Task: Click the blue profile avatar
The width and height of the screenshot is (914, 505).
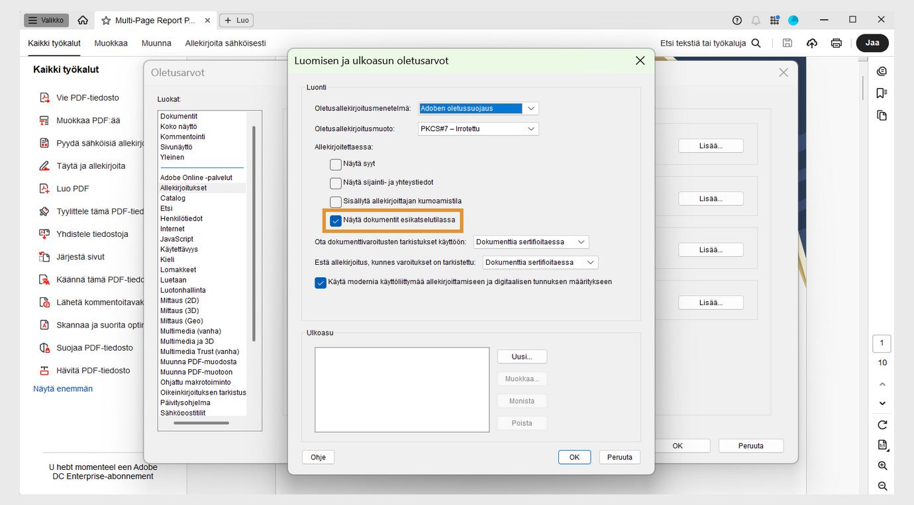Action: 793,21
